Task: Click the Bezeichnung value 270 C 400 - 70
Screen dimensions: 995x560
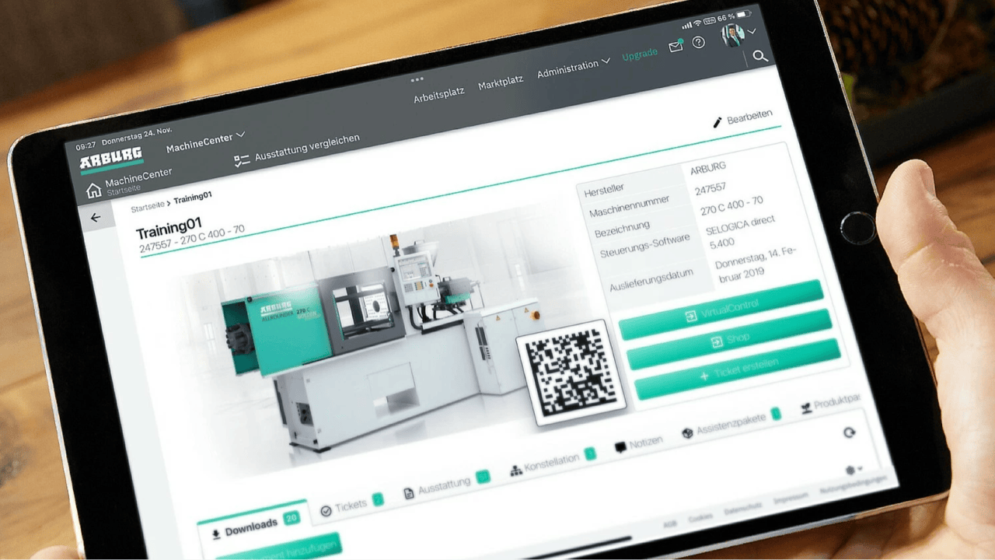Action: pyautogui.click(x=731, y=207)
